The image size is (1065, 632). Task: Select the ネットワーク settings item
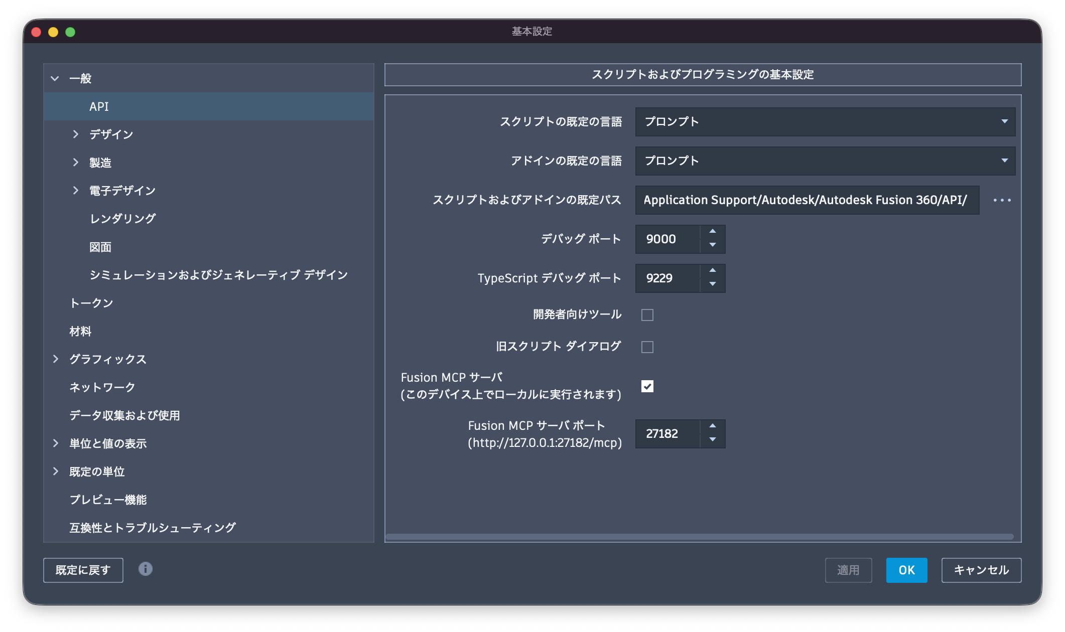click(x=102, y=387)
